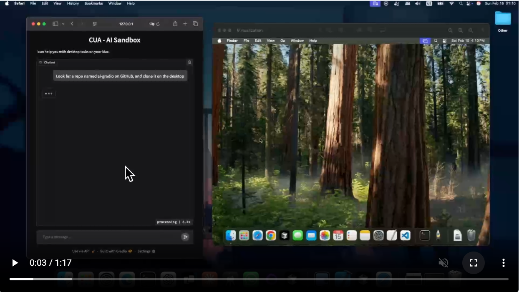Click the CUA - AI Sandbox heading
The image size is (519, 292).
[x=114, y=40]
